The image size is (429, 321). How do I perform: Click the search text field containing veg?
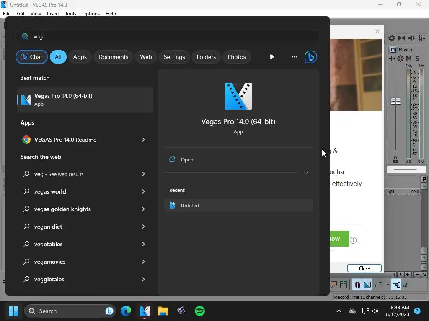168,36
